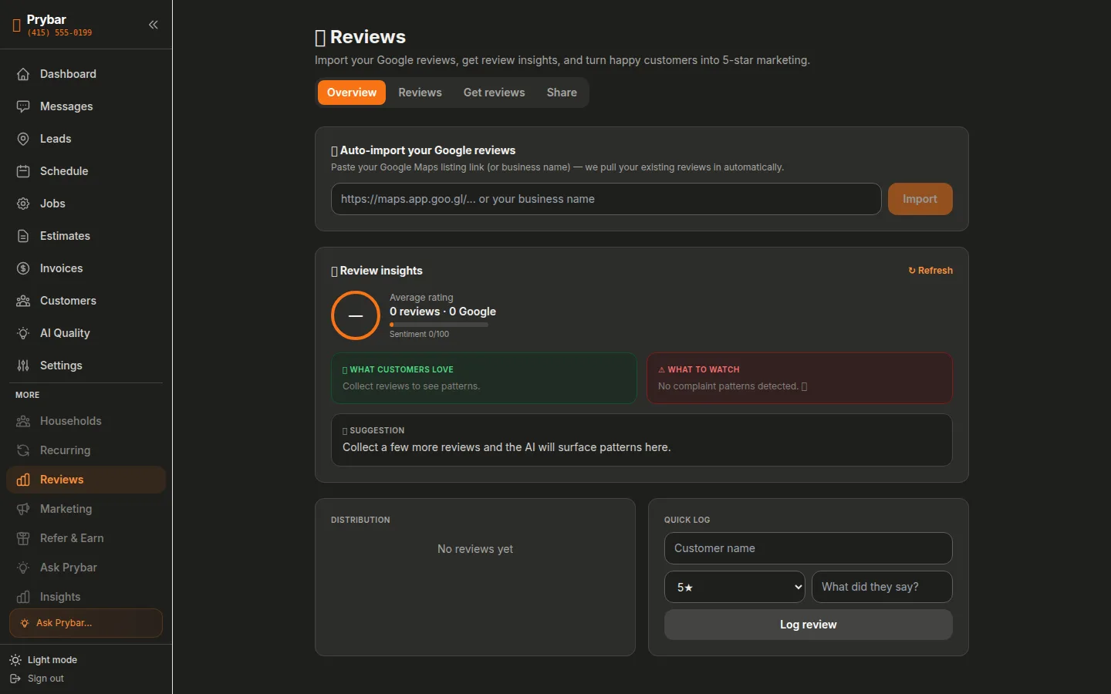
Task: Click the Insights bar chart icon
Action: point(23,597)
